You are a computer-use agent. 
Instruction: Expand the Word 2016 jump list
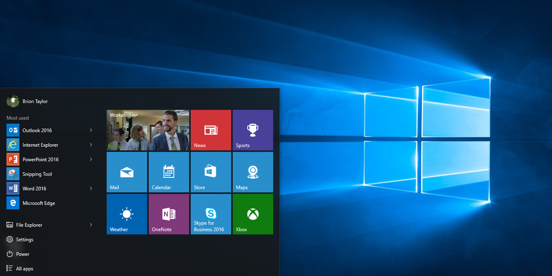click(x=91, y=188)
